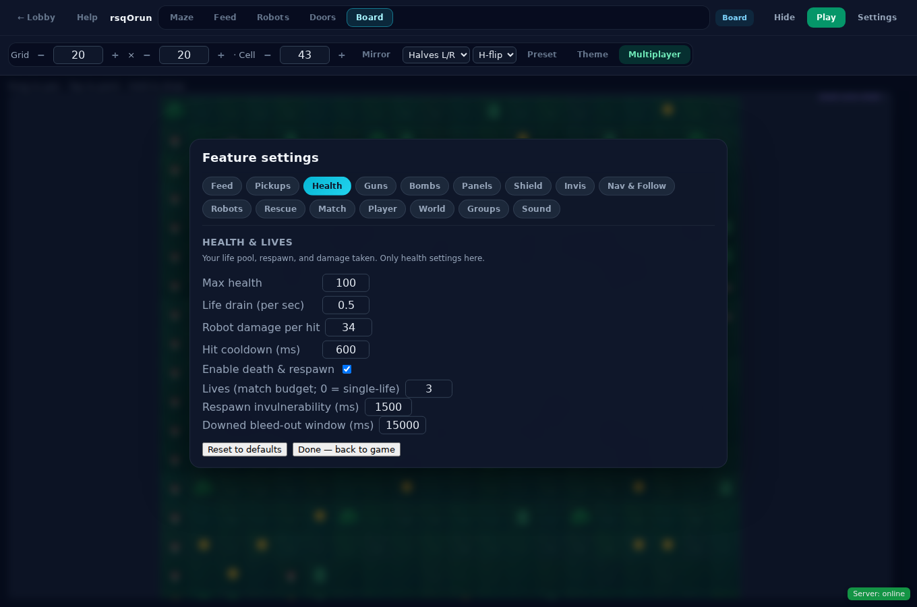Open the Robots top tab
The width and height of the screenshot is (917, 607).
point(273,18)
